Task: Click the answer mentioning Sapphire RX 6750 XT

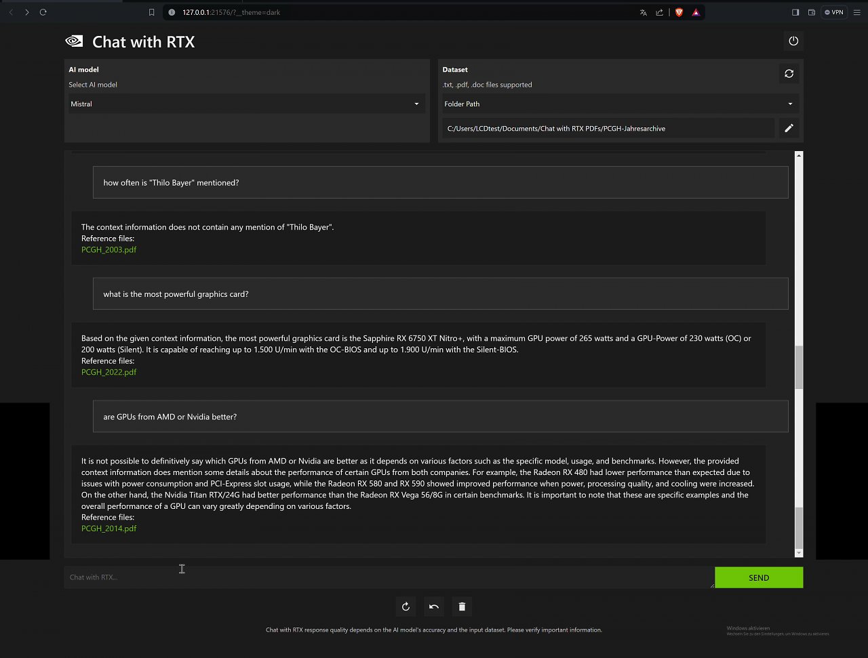Action: pyautogui.click(x=418, y=355)
